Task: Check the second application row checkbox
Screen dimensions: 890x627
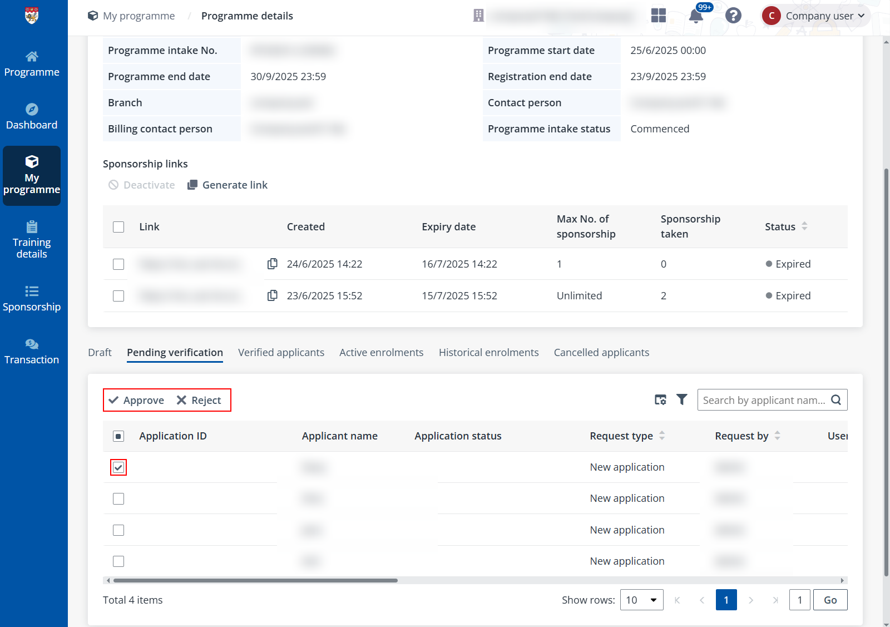Action: click(118, 498)
